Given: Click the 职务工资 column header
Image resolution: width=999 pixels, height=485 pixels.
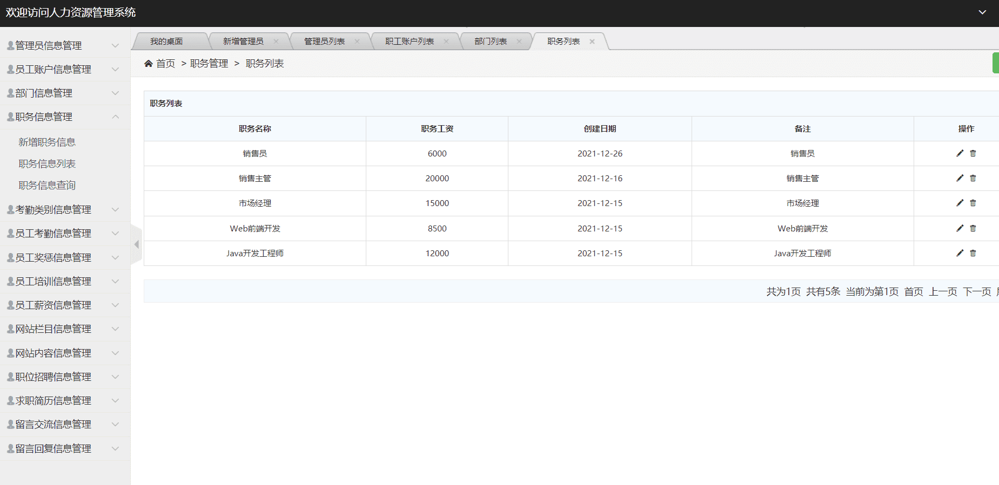Looking at the screenshot, I should click(437, 128).
